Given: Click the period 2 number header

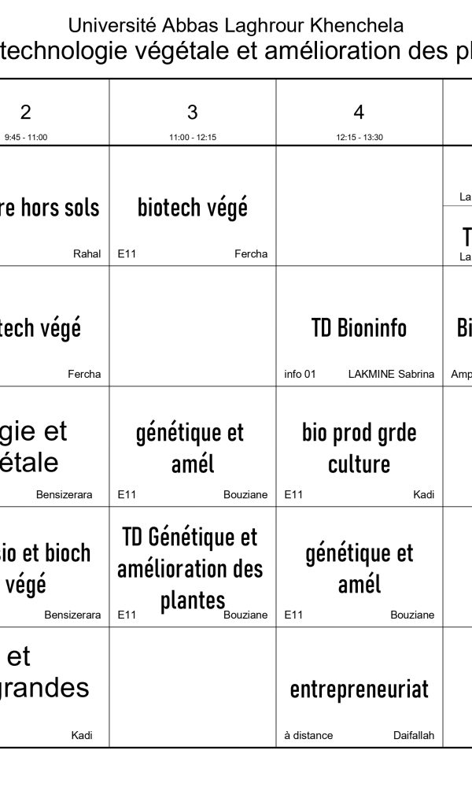Looking at the screenshot, I should pos(26,112).
